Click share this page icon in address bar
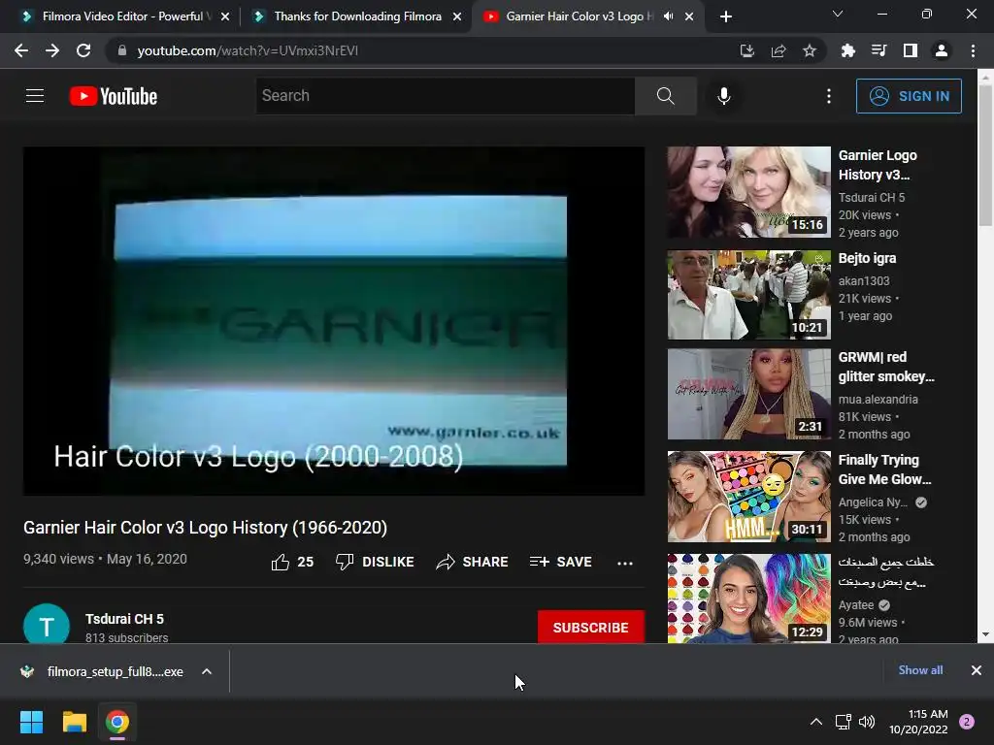 [x=779, y=50]
